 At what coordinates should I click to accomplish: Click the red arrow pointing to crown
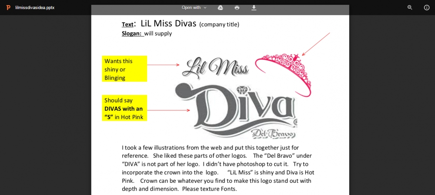[x=316, y=44]
